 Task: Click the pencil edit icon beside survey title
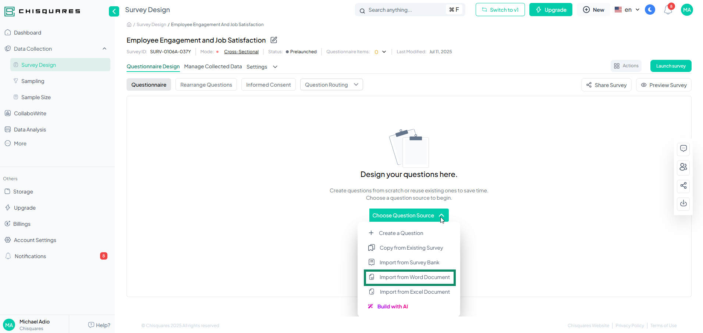point(274,40)
